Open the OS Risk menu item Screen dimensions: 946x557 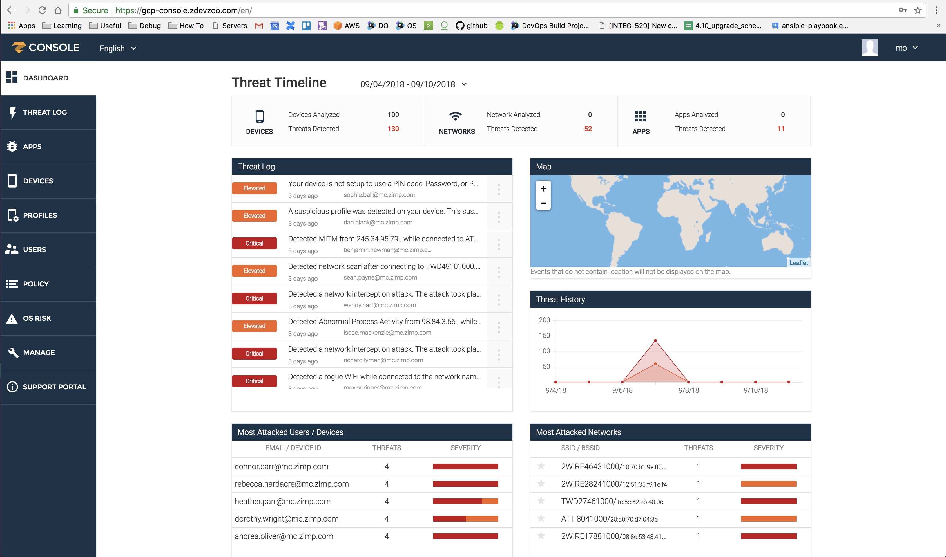tap(48, 318)
